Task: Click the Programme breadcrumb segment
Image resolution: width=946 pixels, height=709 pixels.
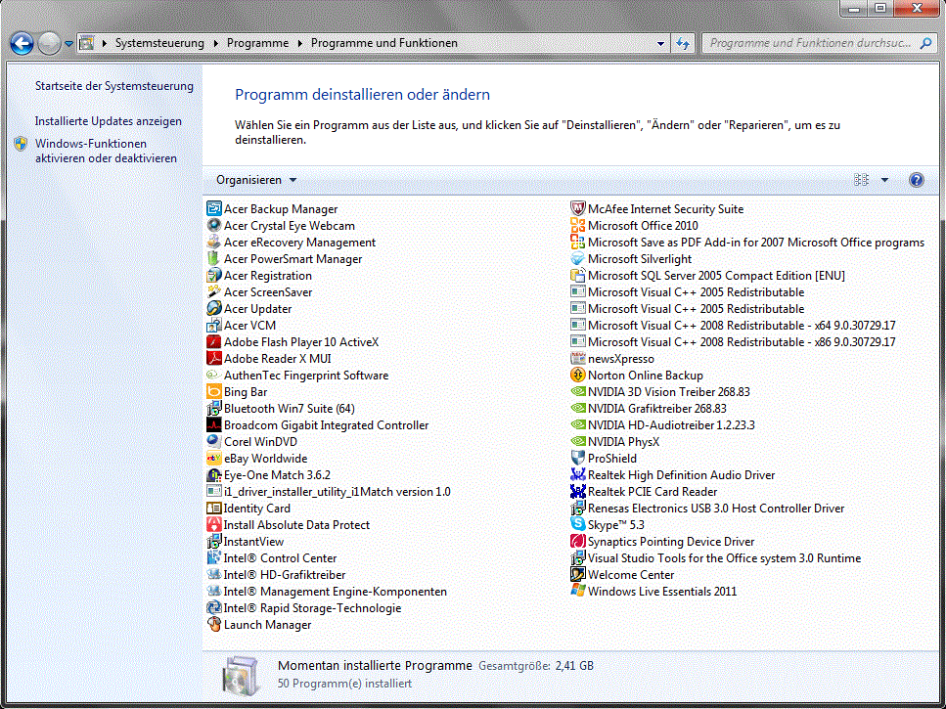Action: coord(257,43)
